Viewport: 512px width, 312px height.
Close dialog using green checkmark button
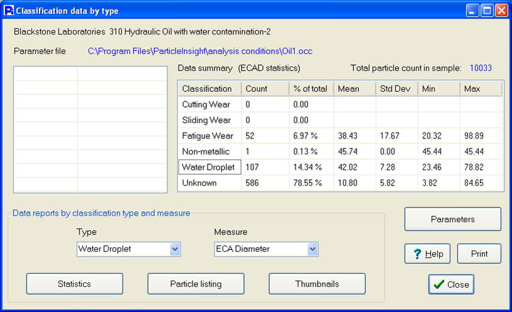click(x=451, y=284)
